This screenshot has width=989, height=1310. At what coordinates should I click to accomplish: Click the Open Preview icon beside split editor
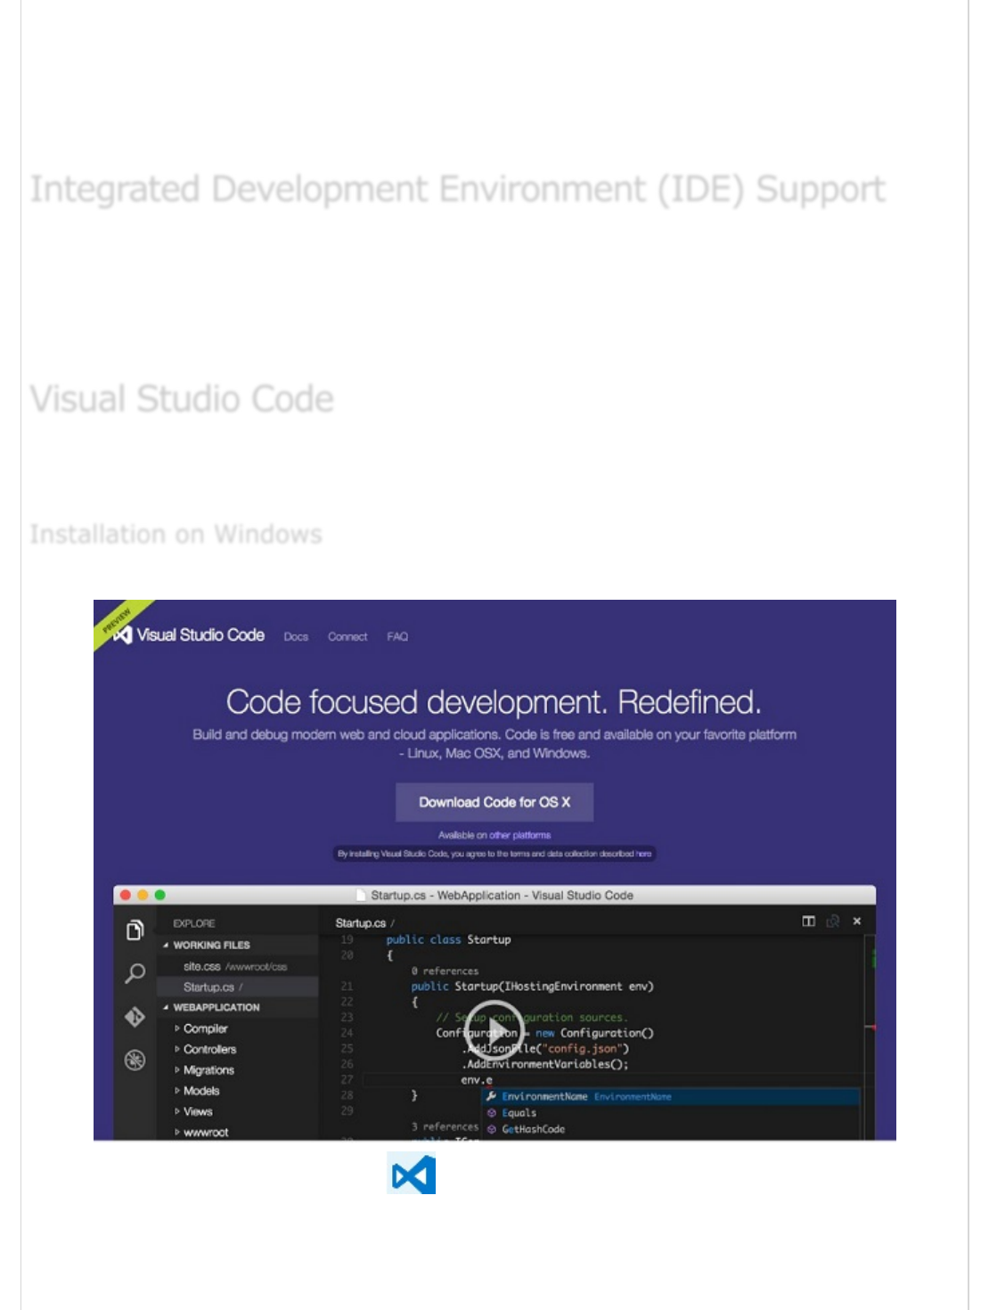[833, 921]
